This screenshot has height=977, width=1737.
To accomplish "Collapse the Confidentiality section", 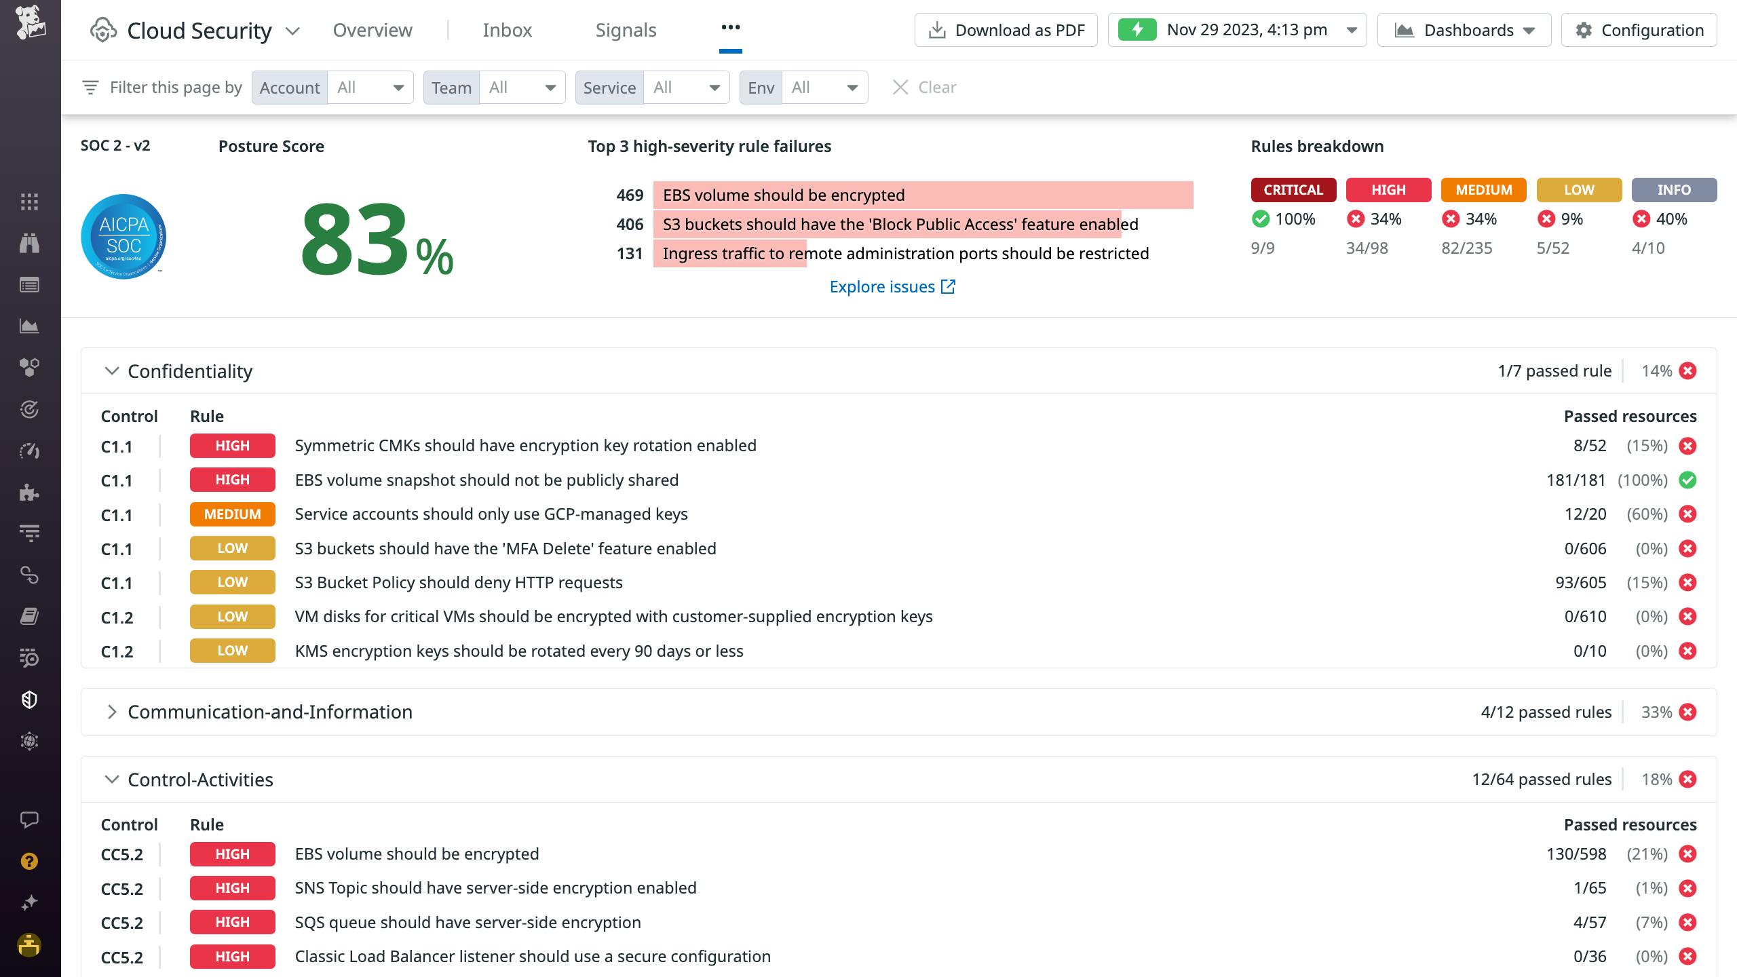I will (113, 371).
